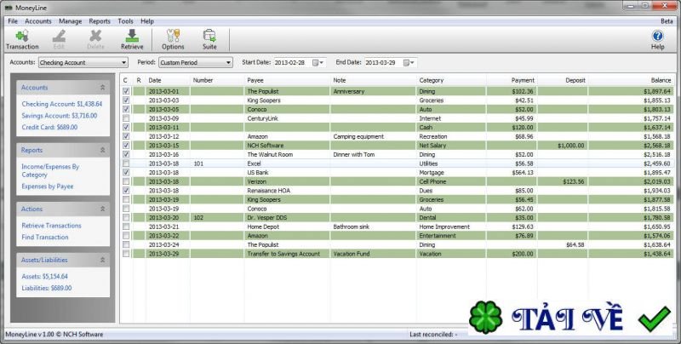Viewport: 681px width, 344px height.
Task: Collapse the Actions sidebar panel
Action: [102, 209]
